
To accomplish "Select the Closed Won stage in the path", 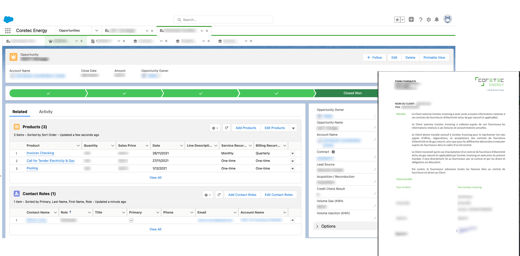I will coord(347,93).
